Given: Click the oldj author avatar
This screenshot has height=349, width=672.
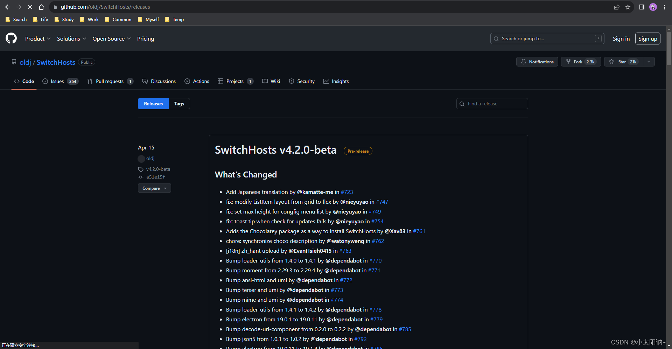Looking at the screenshot, I should point(141,159).
